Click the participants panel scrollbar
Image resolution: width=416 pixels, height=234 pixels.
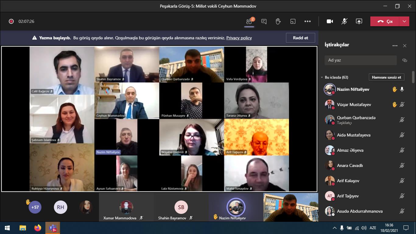[x=413, y=77]
